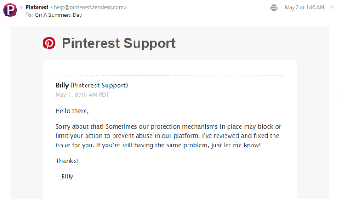This screenshot has width=343, height=199.
Task: Click the May 1, 8:46 AM PDT timestamp
Action: (82, 95)
